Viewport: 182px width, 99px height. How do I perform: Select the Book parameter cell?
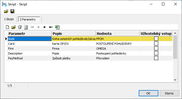coord(30,39)
